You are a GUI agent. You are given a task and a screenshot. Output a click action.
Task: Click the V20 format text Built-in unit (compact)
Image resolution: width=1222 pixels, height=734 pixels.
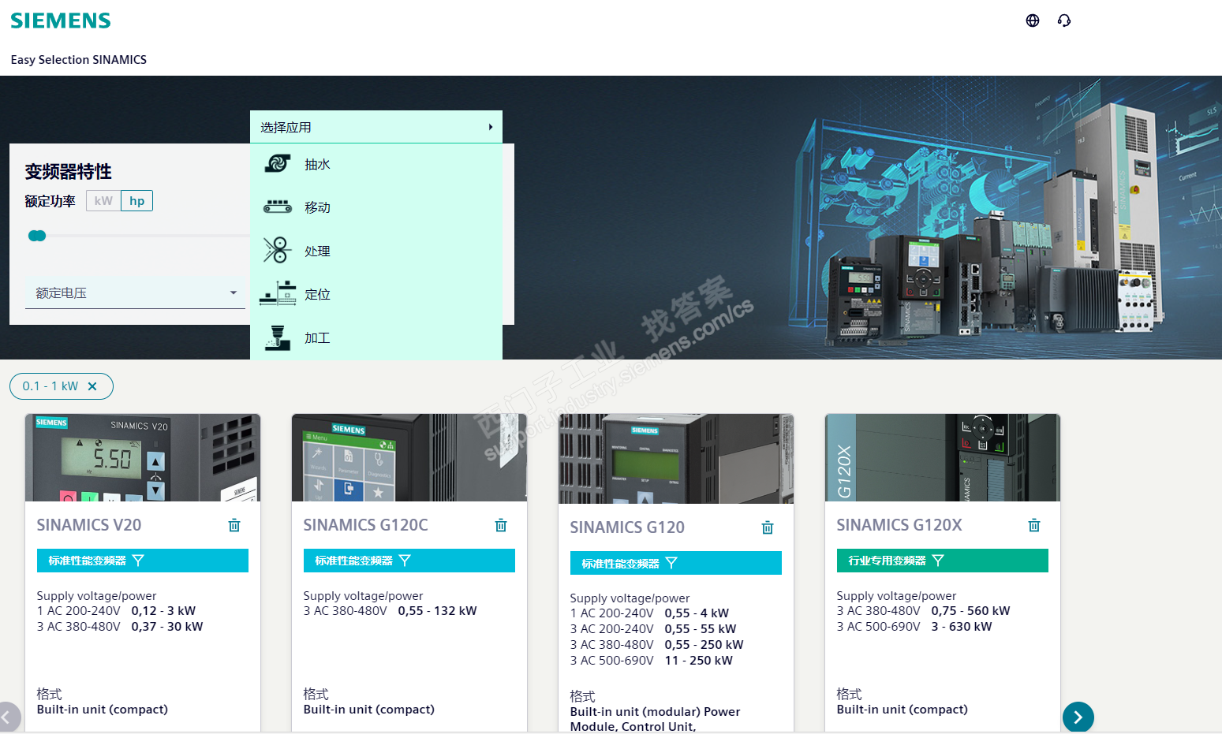103,710
